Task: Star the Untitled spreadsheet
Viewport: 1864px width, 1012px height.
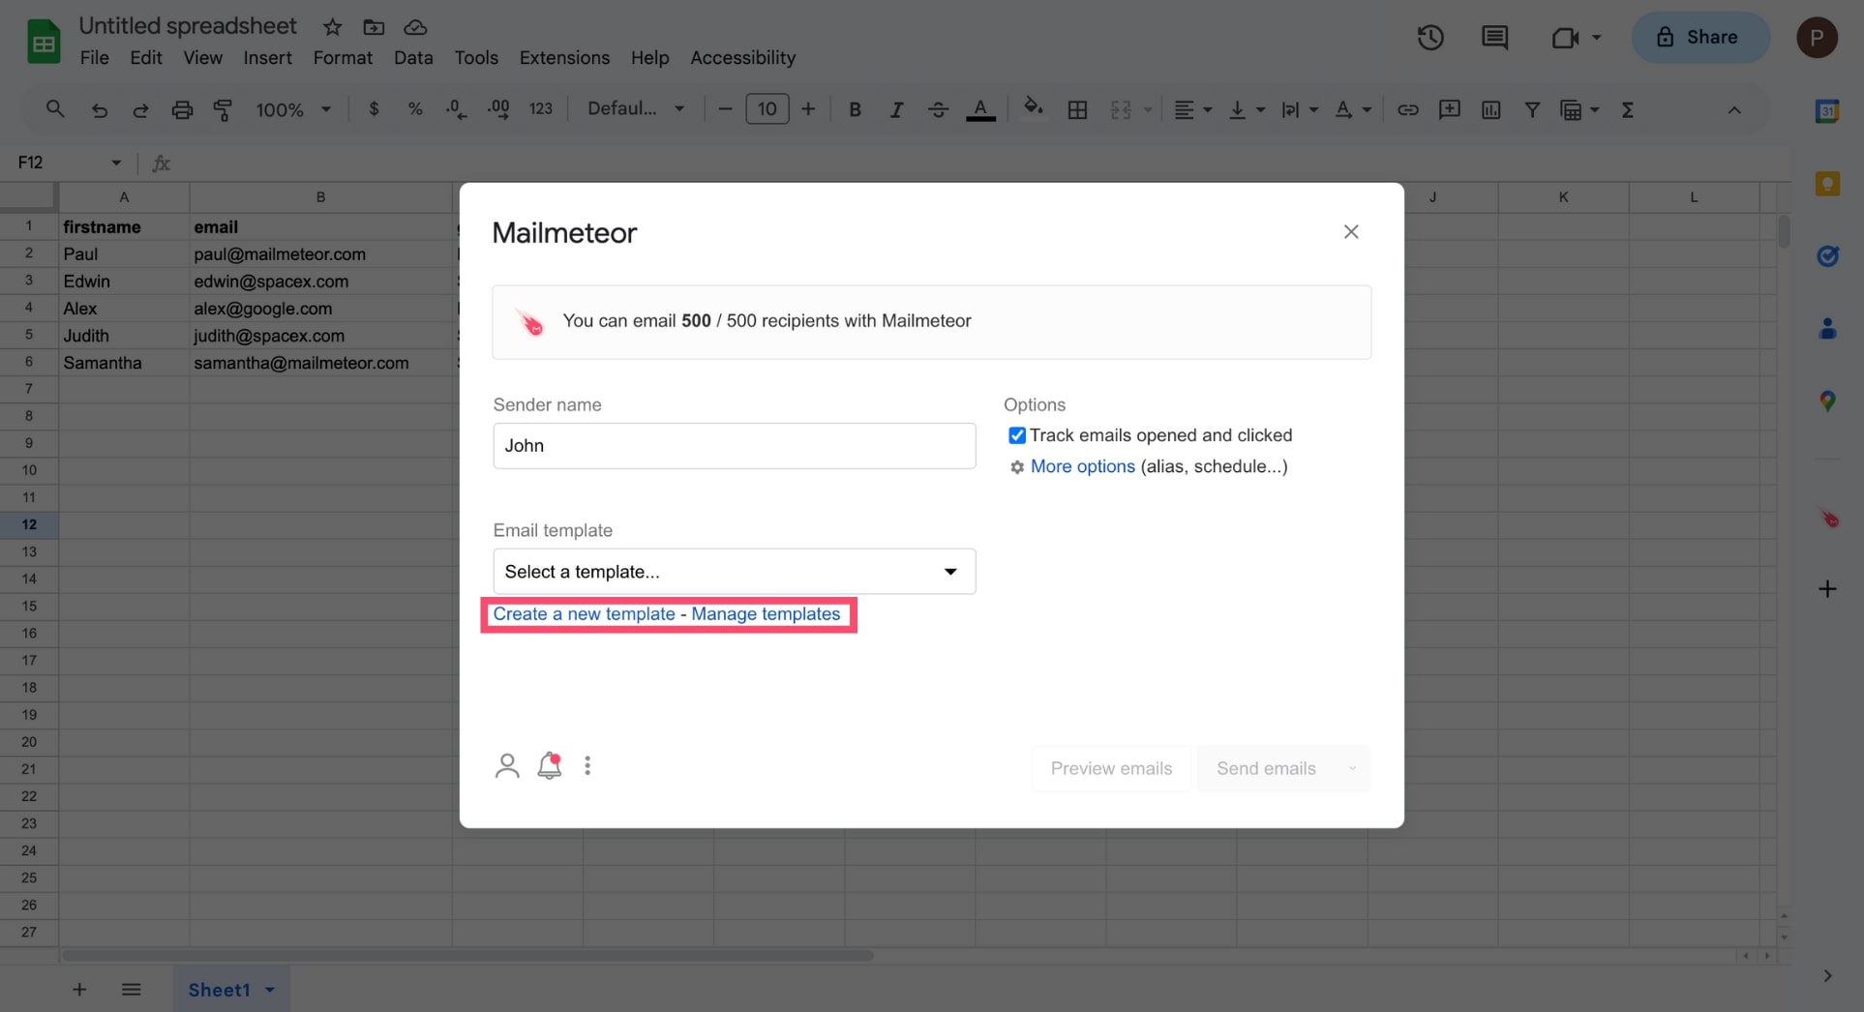Action: [x=332, y=27]
